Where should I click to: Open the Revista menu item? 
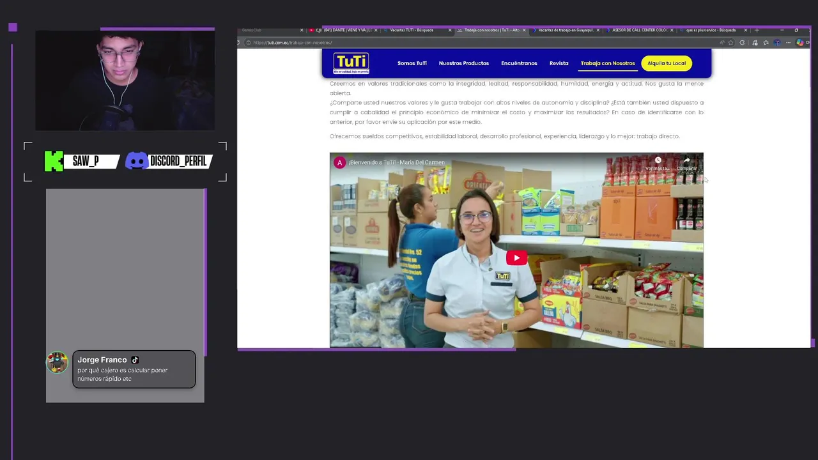click(x=559, y=63)
